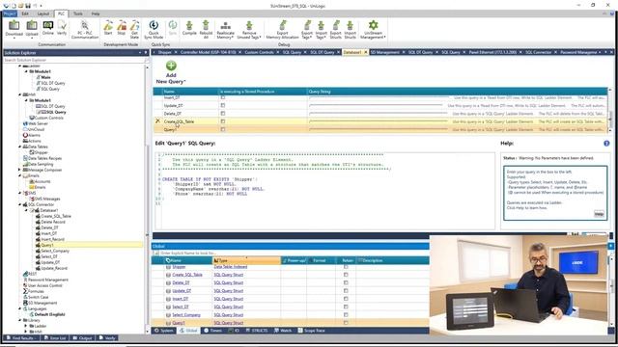
Task: Collapse the SQL Connector tree node
Action: point(19,204)
